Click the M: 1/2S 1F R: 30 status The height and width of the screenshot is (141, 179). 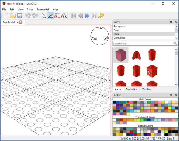pos(156,139)
